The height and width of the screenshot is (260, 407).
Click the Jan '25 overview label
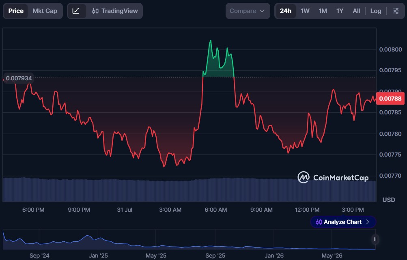pyautogui.click(x=98, y=256)
